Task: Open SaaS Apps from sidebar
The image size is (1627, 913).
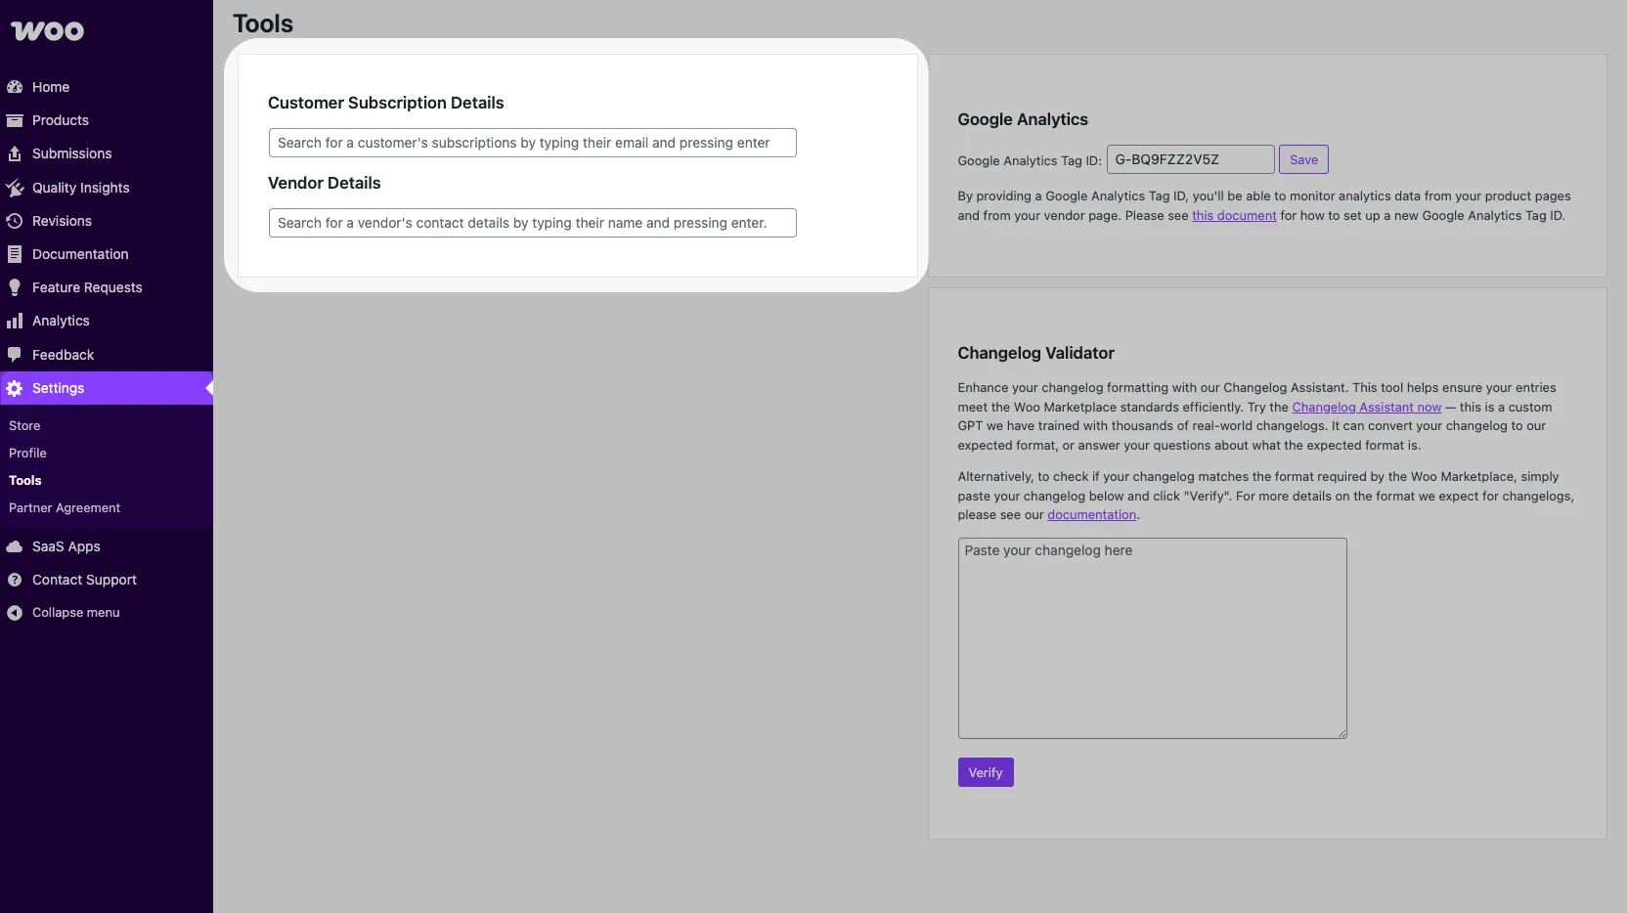Action: click(66, 546)
